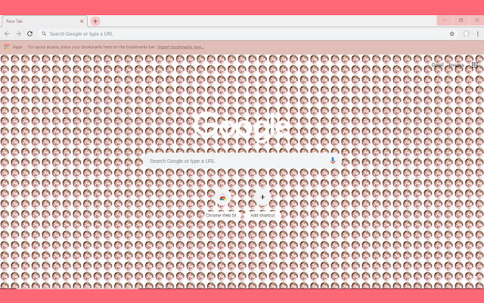Click the Google search box on the page
The image size is (484, 303).
[242, 161]
